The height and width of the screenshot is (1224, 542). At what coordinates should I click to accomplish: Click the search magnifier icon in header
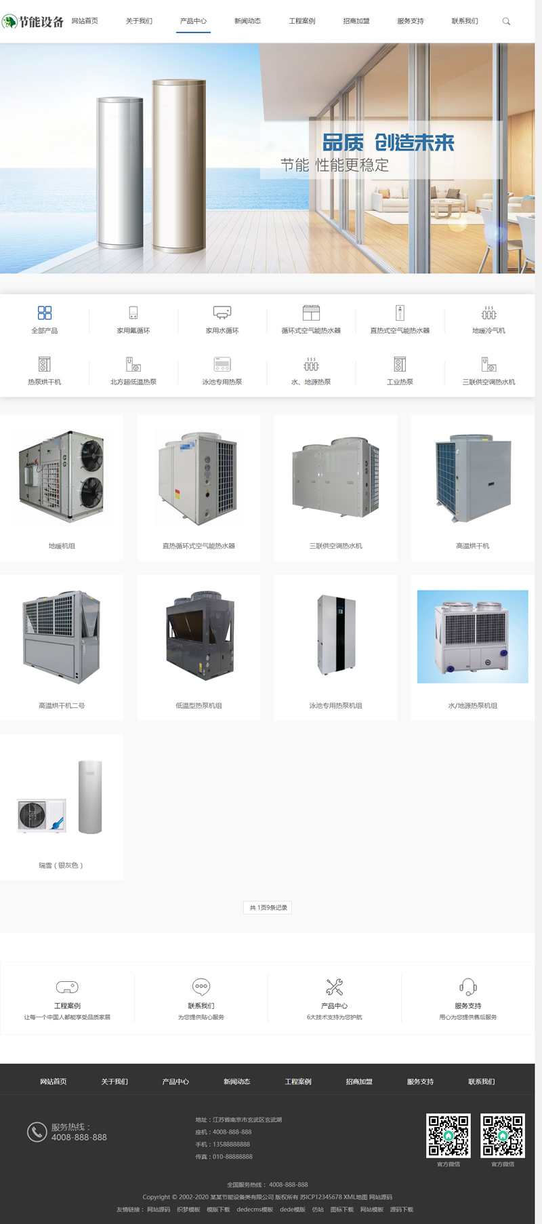[506, 22]
